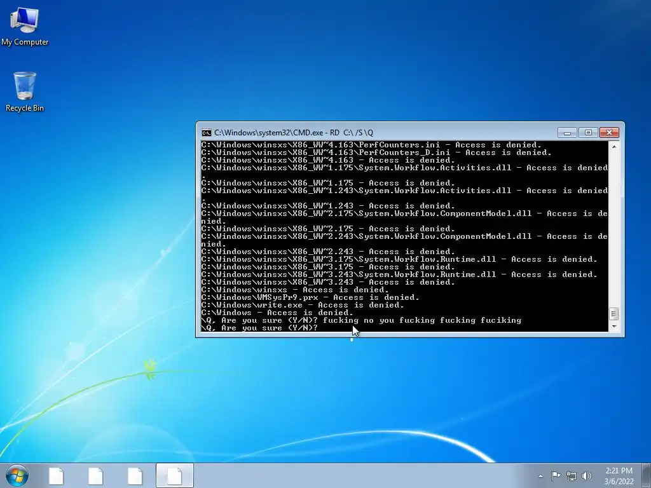Click the 'C:\Windows\WMSysPr9.prx' line
This screenshot has height=488, width=651.
tap(310, 297)
